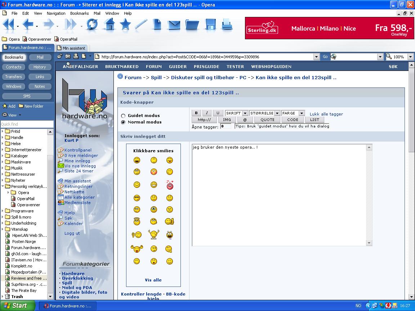Click the QUOTE code button
This screenshot has width=415, height=311.
267,120
